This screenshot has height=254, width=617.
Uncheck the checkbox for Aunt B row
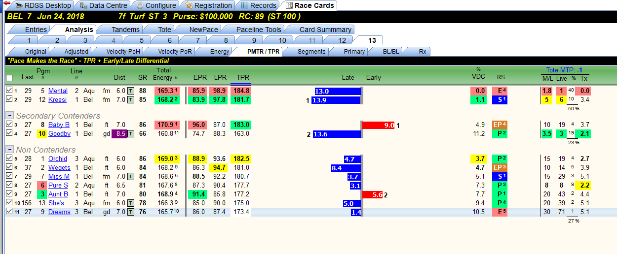[9, 194]
